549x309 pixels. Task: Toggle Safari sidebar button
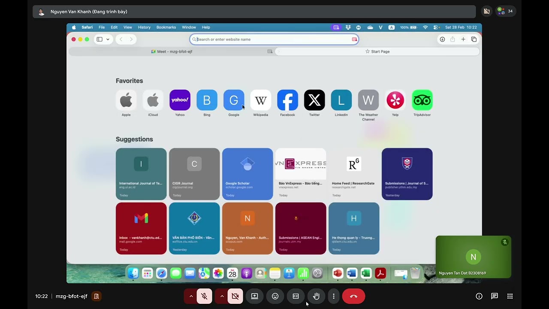point(100,39)
